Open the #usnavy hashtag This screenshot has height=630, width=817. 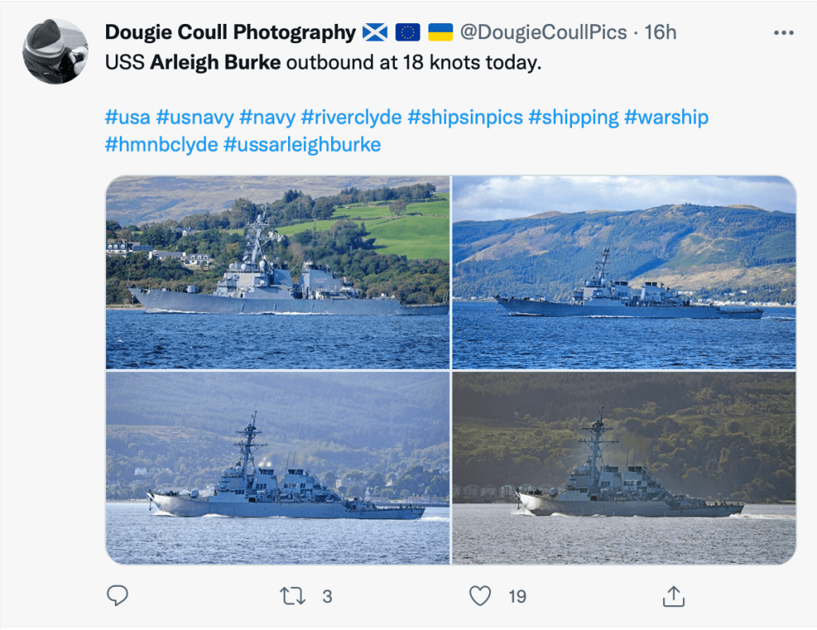(x=195, y=117)
